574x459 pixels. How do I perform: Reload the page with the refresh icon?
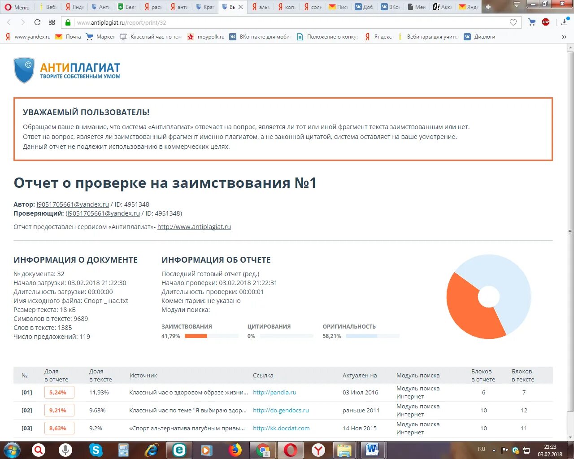37,22
